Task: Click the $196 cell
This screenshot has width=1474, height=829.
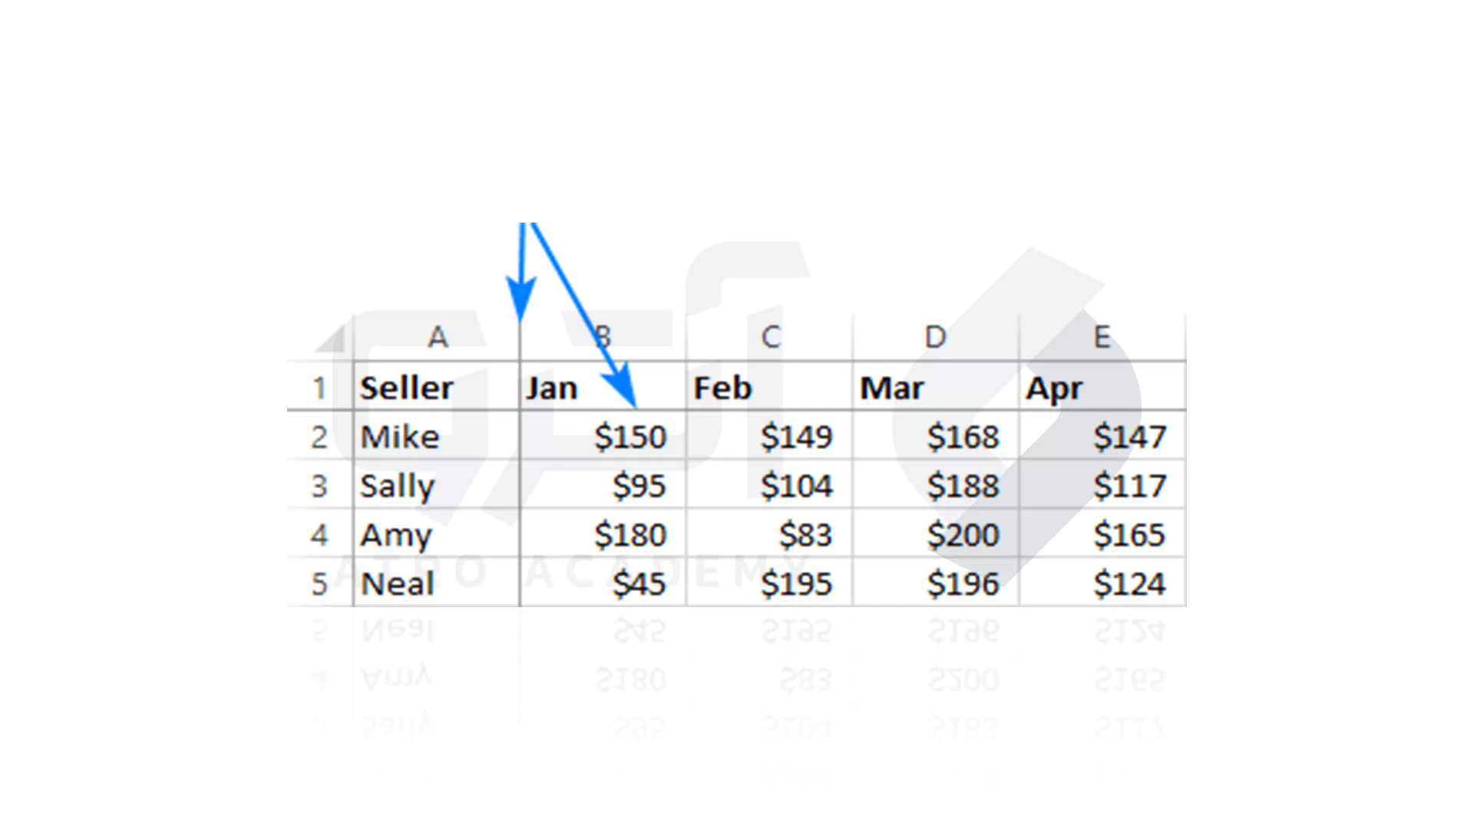Action: [x=936, y=583]
